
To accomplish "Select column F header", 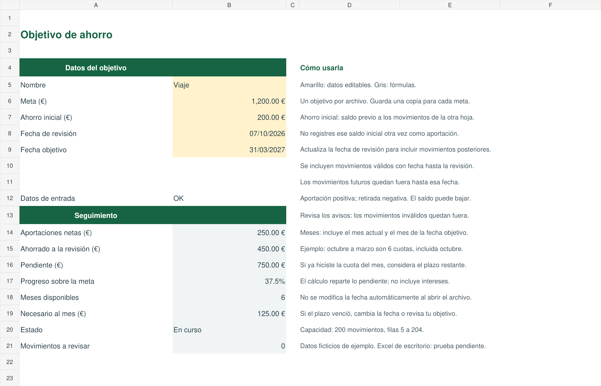I will click(550, 5).
